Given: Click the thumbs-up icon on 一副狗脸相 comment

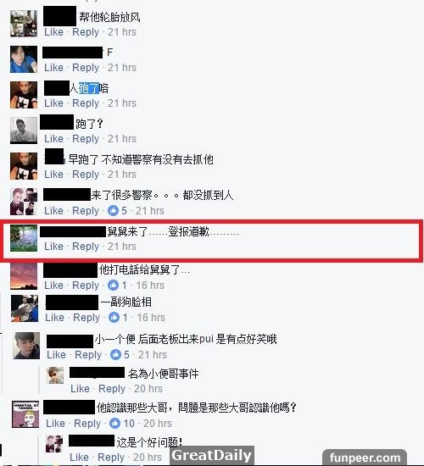Looking at the screenshot, I should click(114, 318).
